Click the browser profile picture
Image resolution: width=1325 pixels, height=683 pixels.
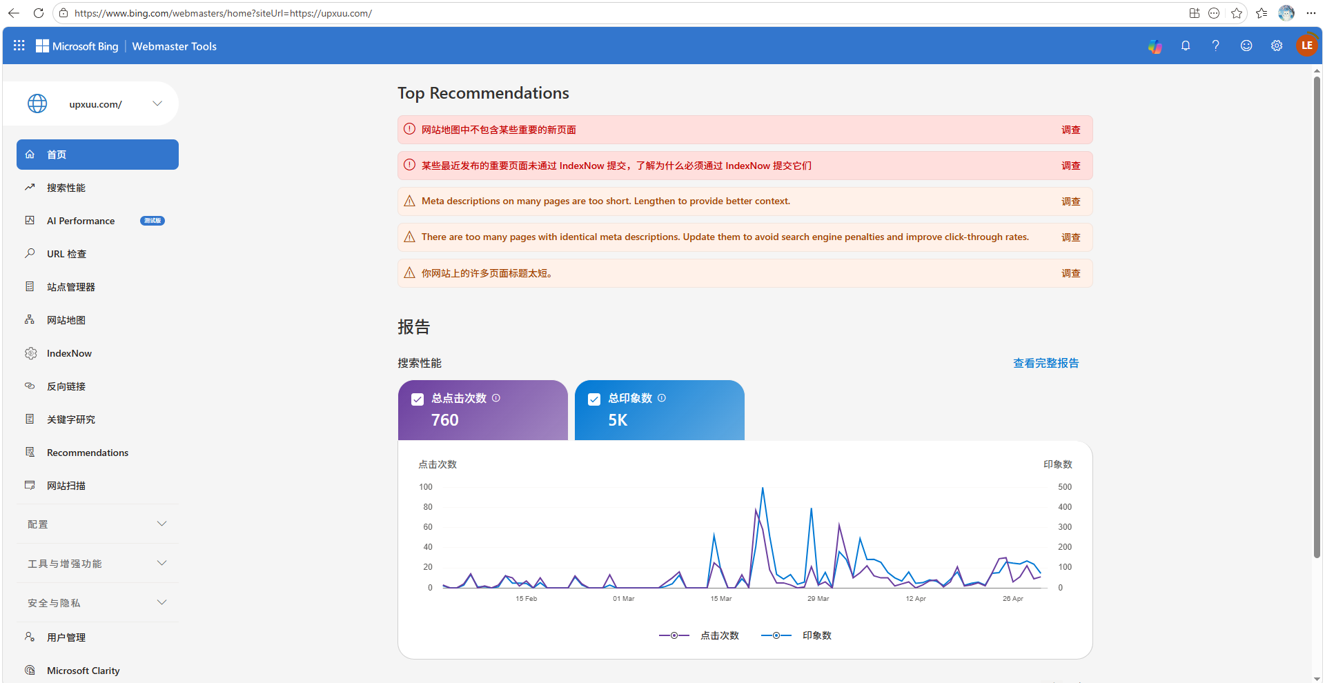tap(1286, 13)
